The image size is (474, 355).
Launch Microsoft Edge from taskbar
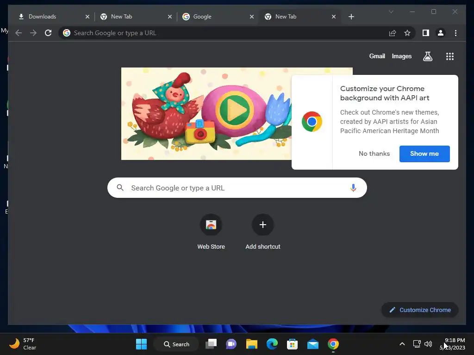(x=272, y=344)
